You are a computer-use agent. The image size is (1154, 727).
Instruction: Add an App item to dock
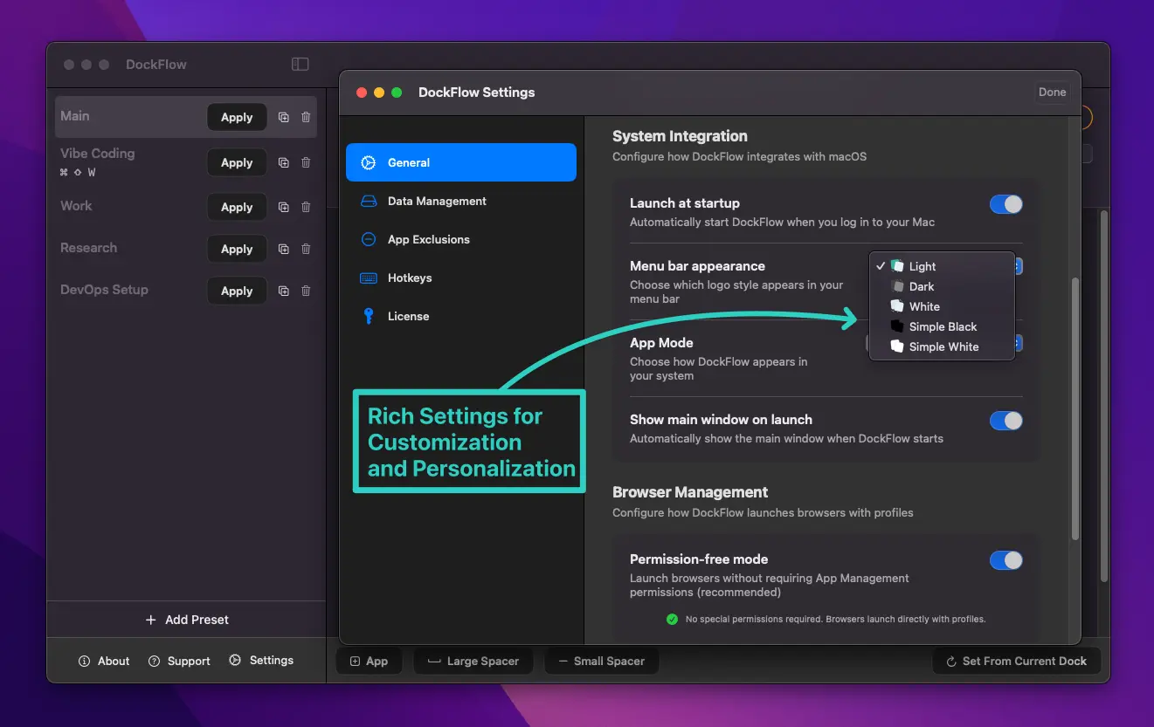(369, 661)
